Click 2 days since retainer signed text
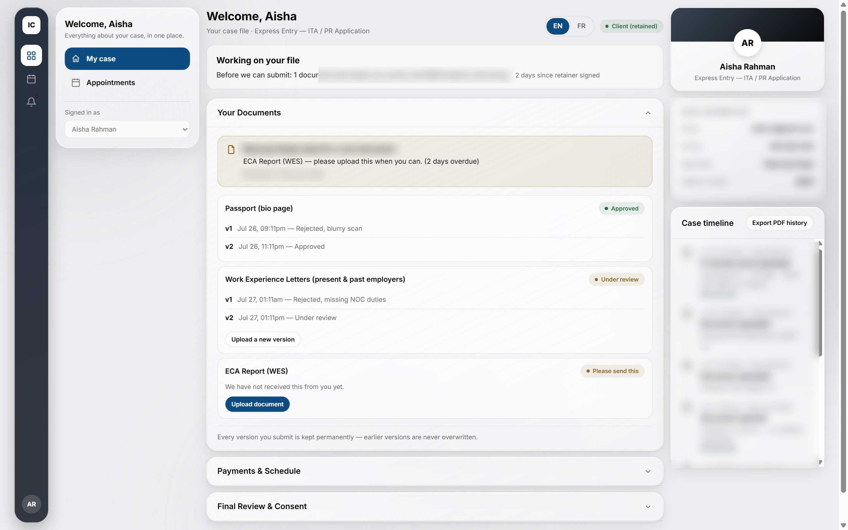The width and height of the screenshot is (848, 530). (557, 75)
